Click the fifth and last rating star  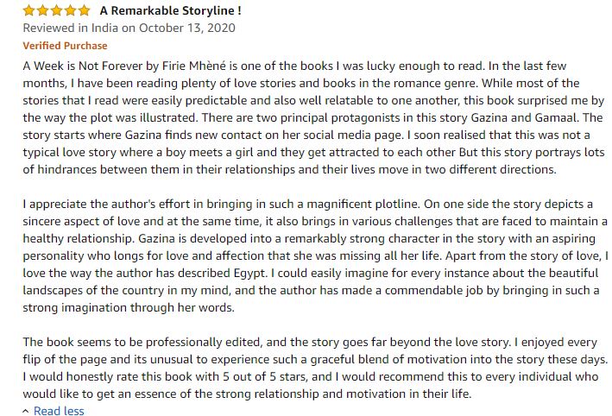[x=84, y=10]
